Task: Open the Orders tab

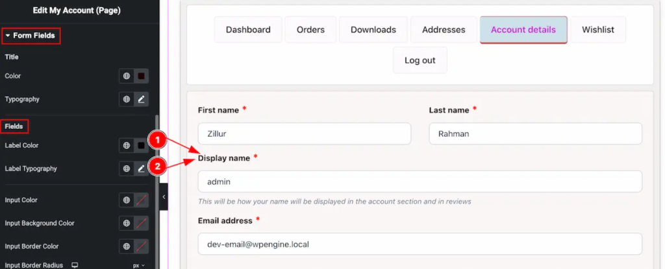Action: [310, 30]
